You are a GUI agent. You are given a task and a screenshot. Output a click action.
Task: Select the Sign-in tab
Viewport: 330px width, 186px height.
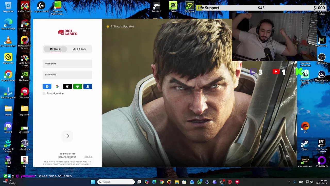coord(55,49)
